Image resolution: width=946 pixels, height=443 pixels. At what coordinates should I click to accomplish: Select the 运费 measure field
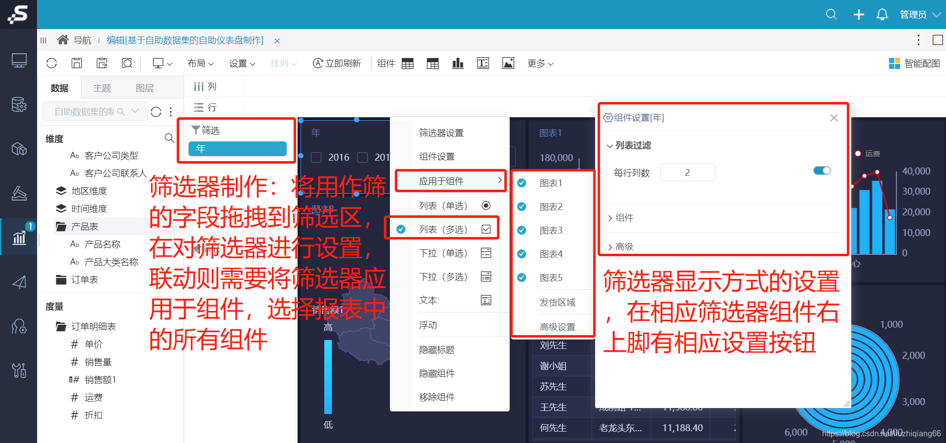(x=94, y=397)
